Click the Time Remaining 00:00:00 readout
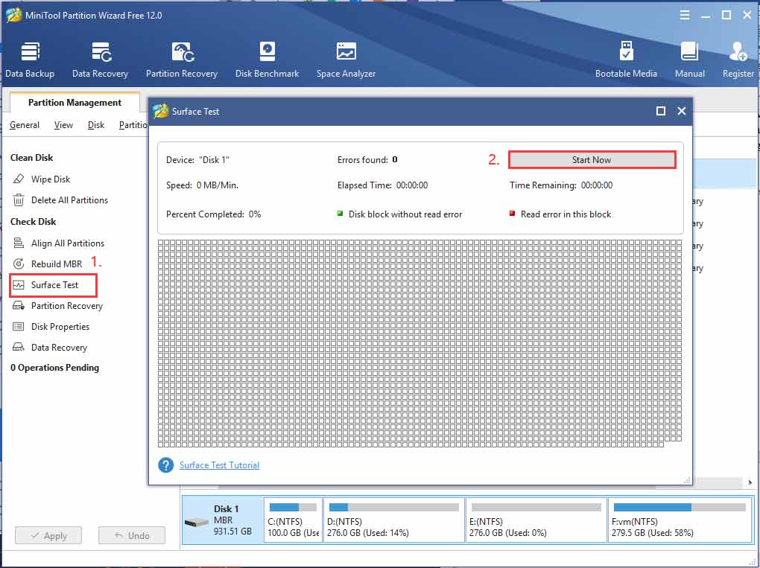Viewport: 760px width, 568px height. pyautogui.click(x=561, y=185)
